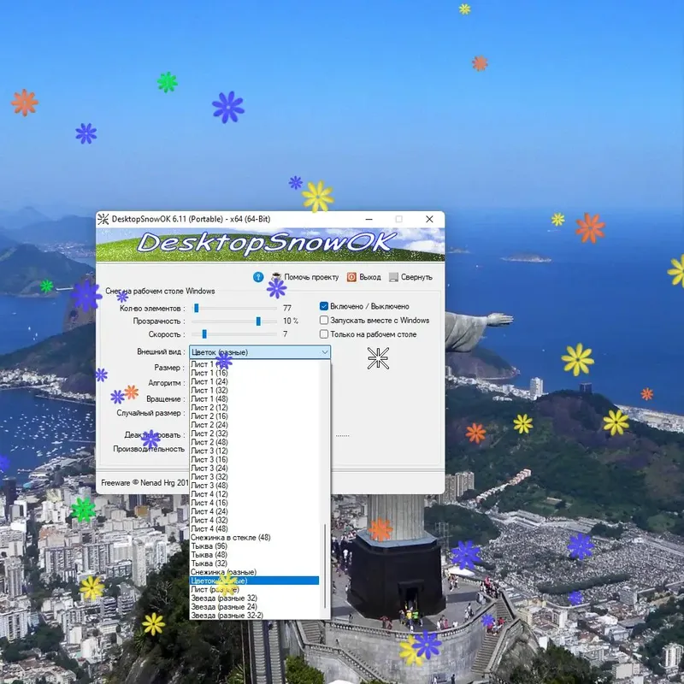
Task: Select Лист 1 (24) in the list
Action: (x=254, y=381)
